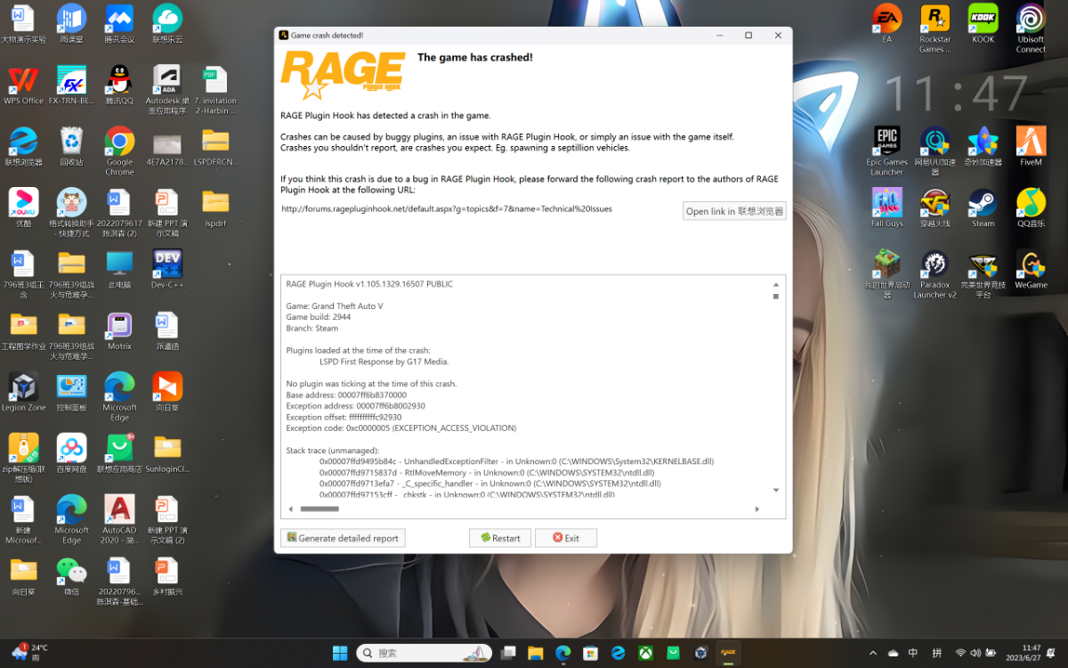
Task: Click the Restart button in crash dialog
Action: [500, 538]
